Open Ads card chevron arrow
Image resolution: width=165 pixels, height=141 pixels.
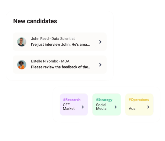148,107
